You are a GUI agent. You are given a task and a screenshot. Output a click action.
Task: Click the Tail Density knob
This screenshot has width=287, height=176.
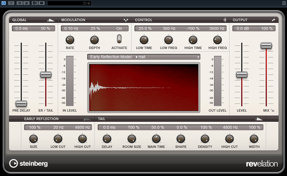205,139
